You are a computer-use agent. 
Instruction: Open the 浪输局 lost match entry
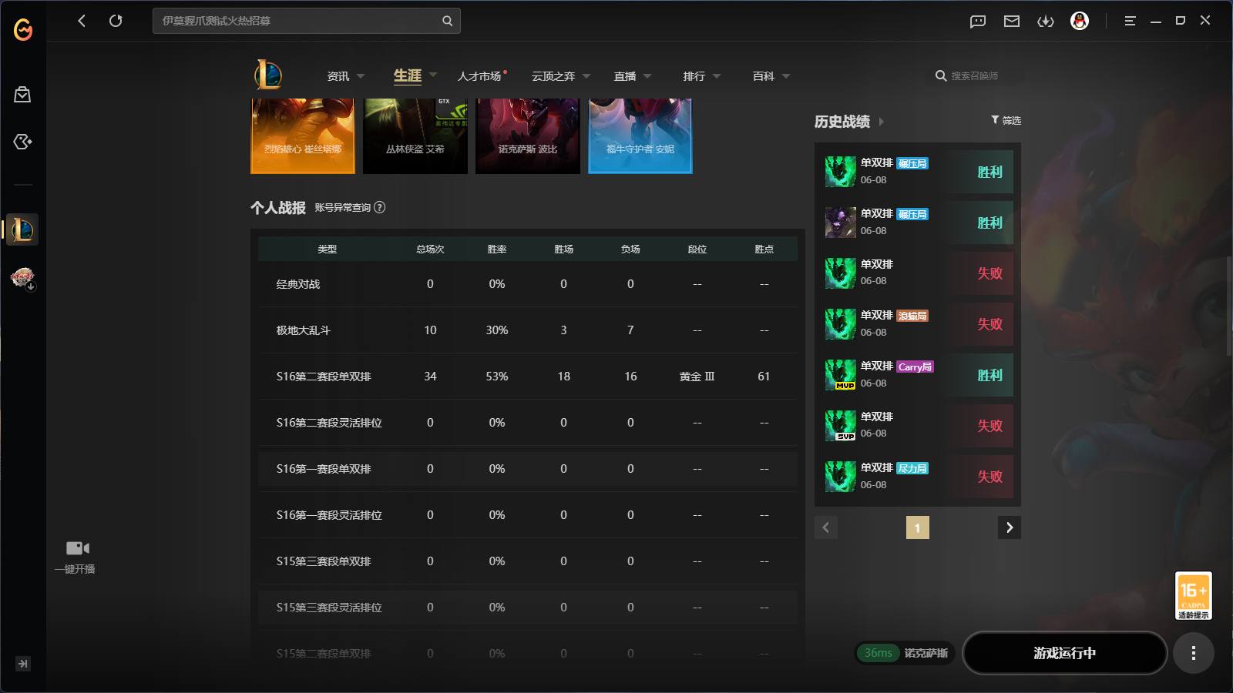pos(918,324)
